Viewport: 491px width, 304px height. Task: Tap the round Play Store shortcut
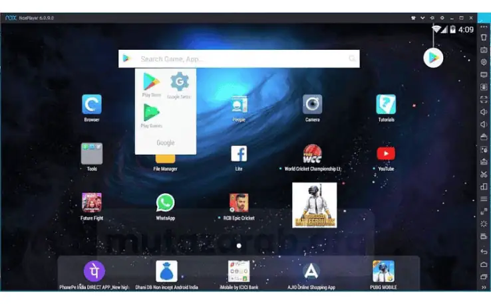pyautogui.click(x=433, y=58)
